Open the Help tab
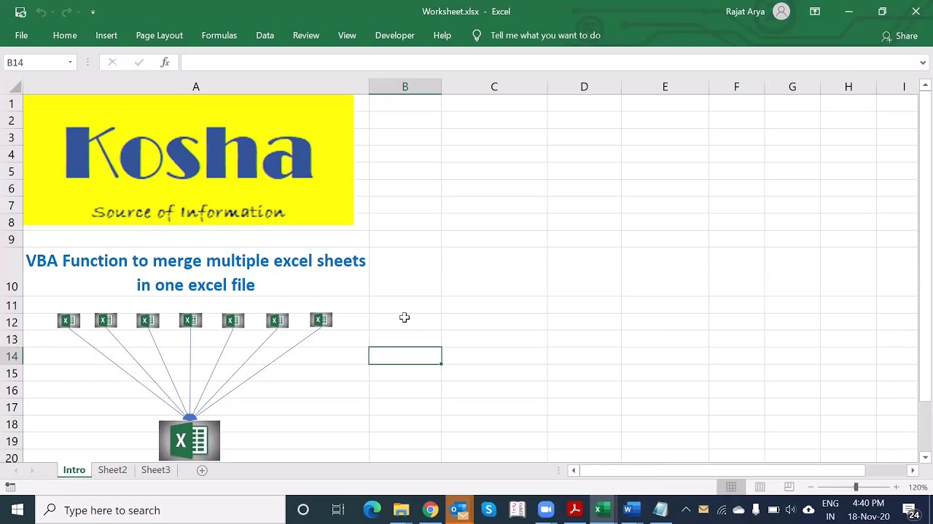Image resolution: width=933 pixels, height=524 pixels. tap(442, 35)
